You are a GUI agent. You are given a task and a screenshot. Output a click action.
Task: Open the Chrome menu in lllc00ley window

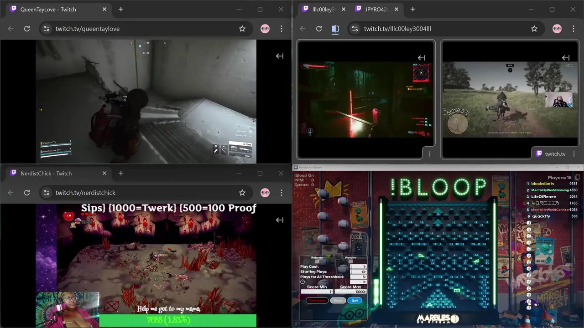pyautogui.click(x=574, y=29)
